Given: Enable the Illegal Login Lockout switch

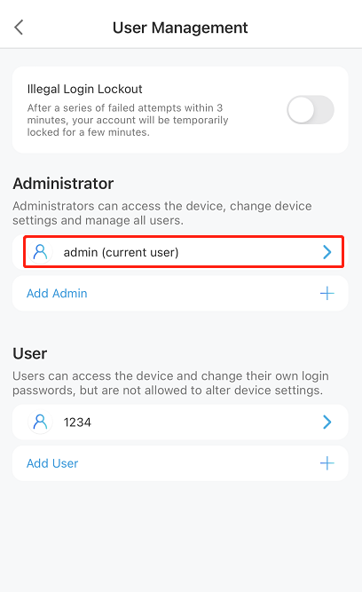Looking at the screenshot, I should pos(311,110).
